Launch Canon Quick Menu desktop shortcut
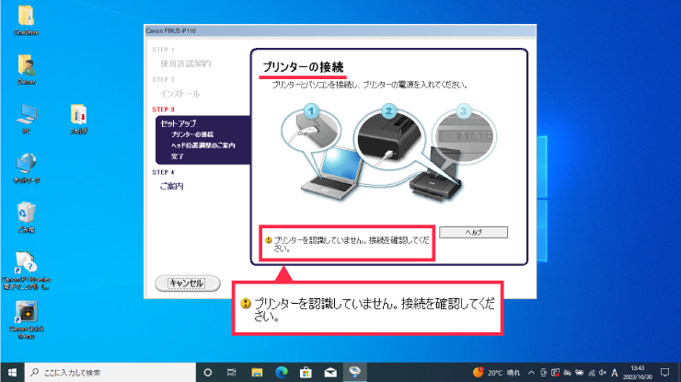The height and width of the screenshot is (382, 681). coord(26,314)
